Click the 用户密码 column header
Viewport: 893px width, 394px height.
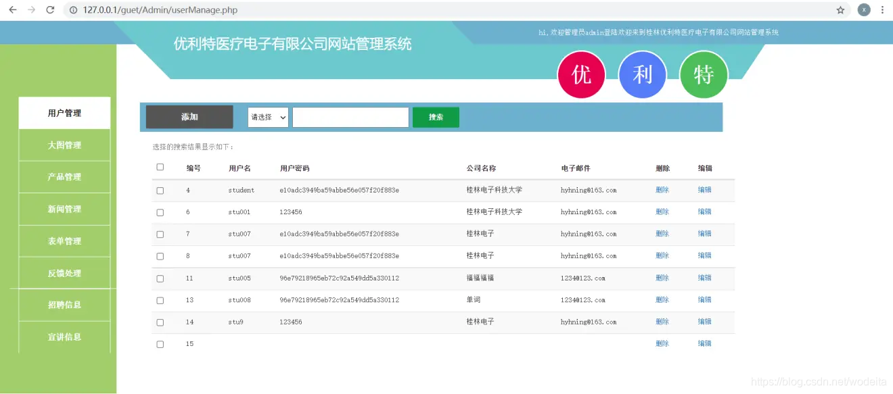coord(294,168)
